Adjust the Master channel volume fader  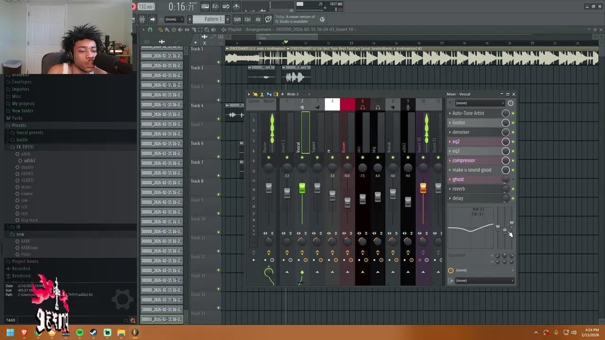(x=268, y=187)
